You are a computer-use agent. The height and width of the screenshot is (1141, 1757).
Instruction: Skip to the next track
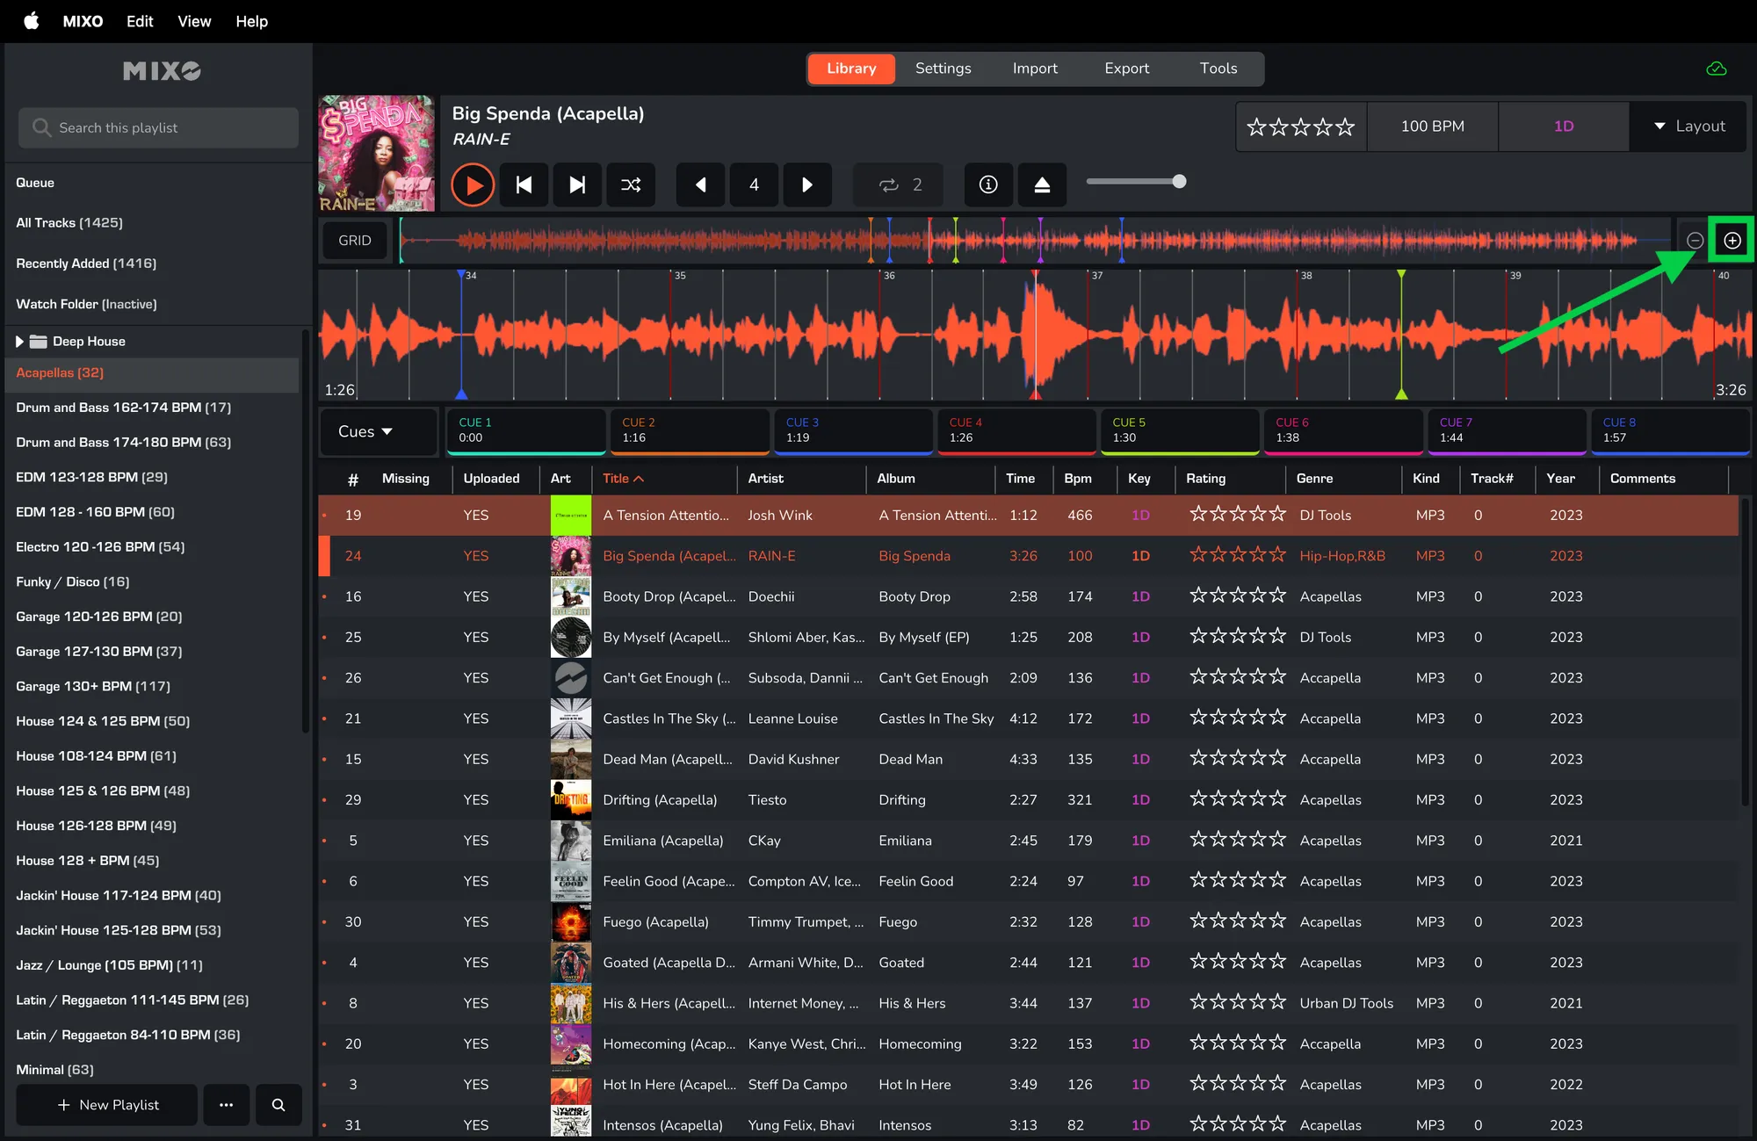pos(577,184)
